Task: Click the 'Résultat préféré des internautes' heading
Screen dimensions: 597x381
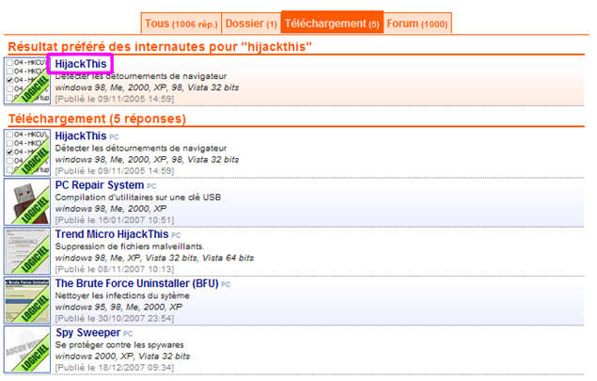Action: click(x=160, y=46)
